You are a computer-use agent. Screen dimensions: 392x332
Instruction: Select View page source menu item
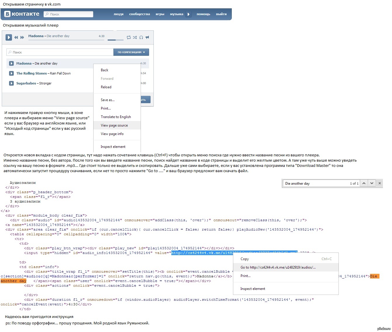pos(117,125)
